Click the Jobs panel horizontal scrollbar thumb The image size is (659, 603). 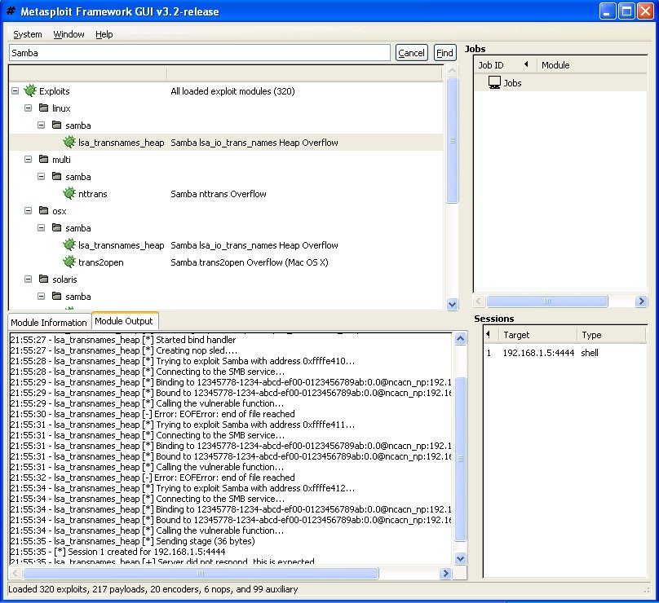pyautogui.click(x=546, y=301)
